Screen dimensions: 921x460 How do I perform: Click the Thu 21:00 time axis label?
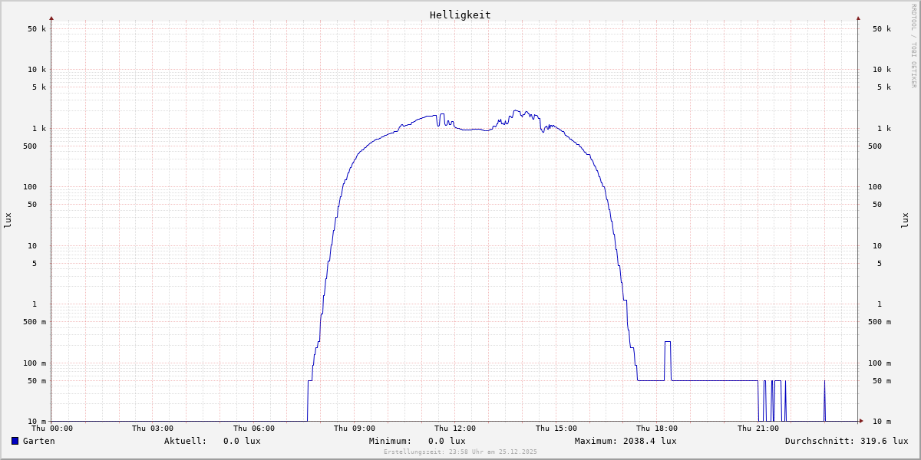(758, 429)
